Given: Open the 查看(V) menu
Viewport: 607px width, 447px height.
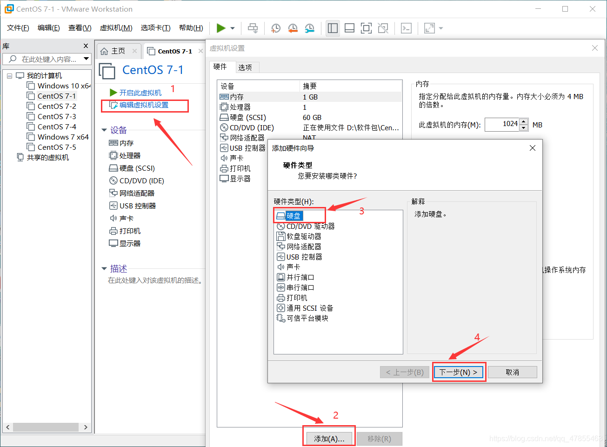Looking at the screenshot, I should point(80,28).
